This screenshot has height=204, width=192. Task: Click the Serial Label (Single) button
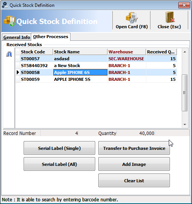pos(59,148)
